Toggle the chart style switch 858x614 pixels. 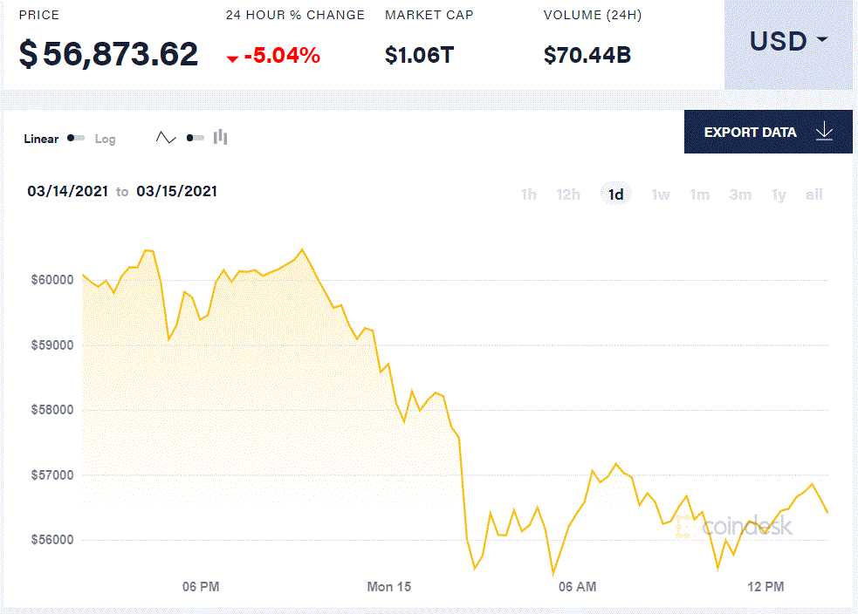[x=193, y=138]
